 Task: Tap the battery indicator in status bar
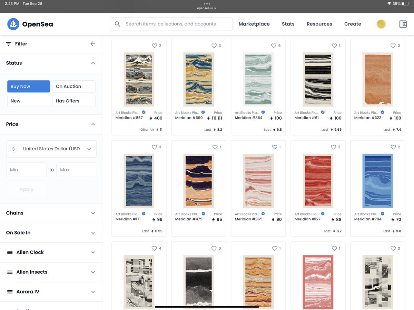(405, 3)
